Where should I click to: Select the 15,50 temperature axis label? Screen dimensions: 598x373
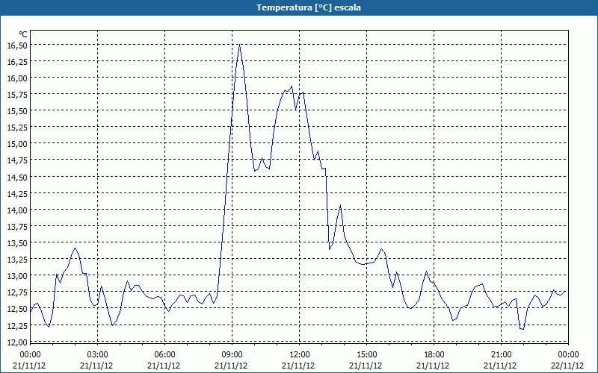(x=17, y=110)
